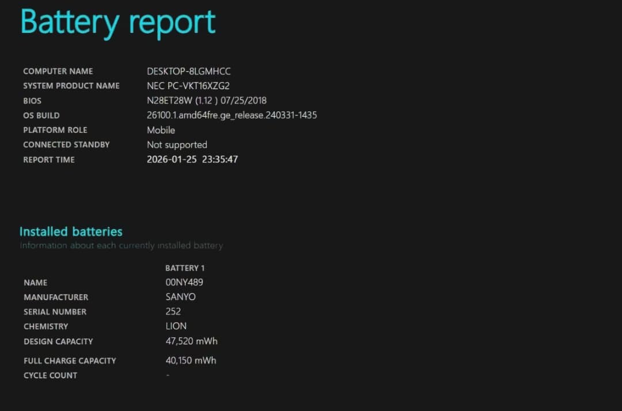Select the Platform Role value Mobile
Image resolution: width=622 pixels, height=411 pixels.
click(161, 130)
